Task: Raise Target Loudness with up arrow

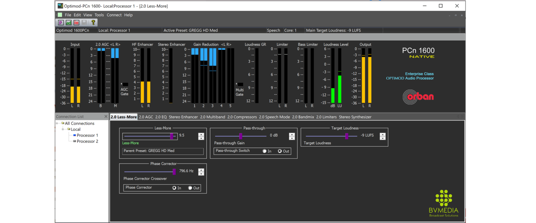Action: coord(382,134)
